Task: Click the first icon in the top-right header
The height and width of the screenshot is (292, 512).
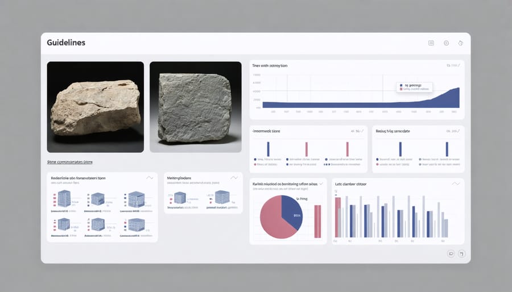Action: 431,43
